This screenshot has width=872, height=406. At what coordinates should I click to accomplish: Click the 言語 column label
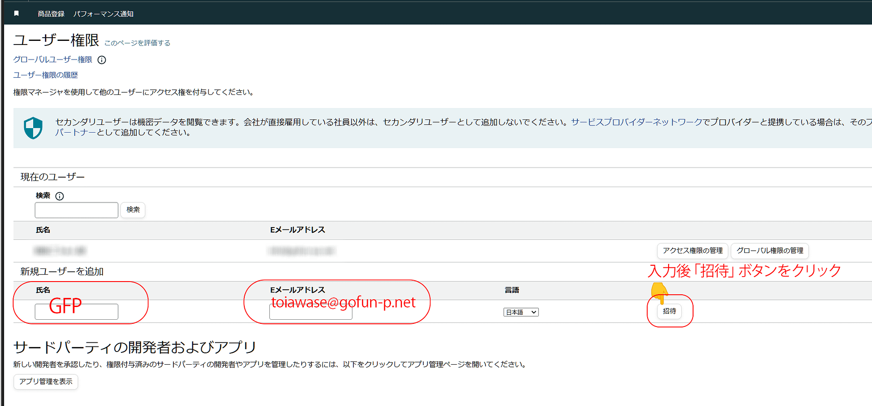[512, 290]
